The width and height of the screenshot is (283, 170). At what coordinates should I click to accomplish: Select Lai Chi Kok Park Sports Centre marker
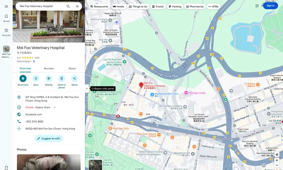pos(124,62)
